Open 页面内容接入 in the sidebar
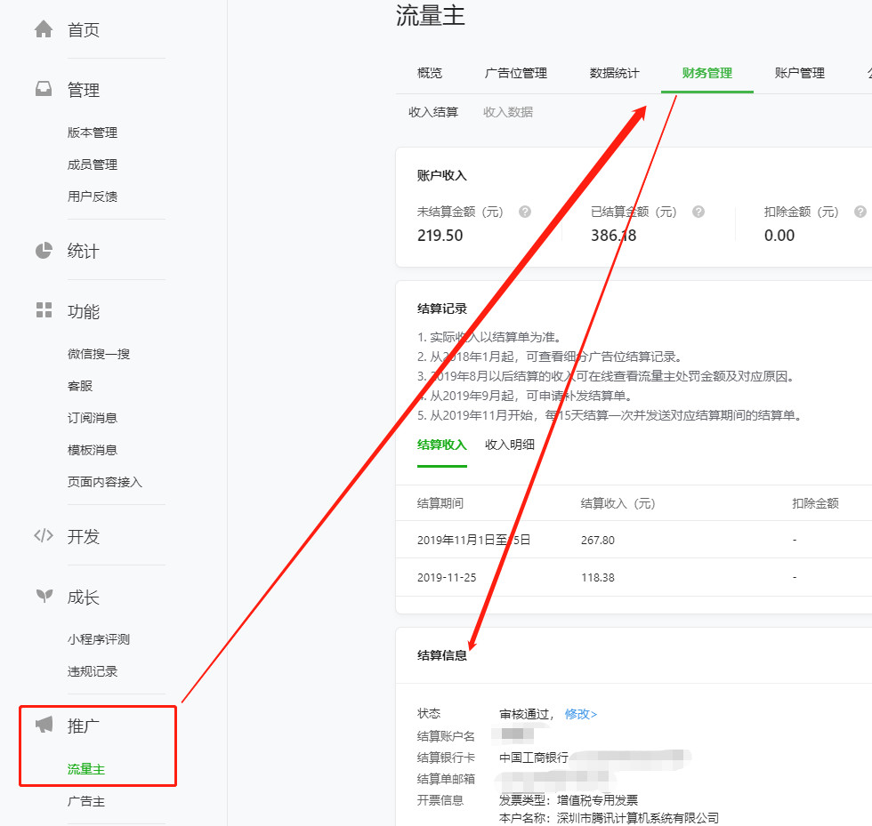Image resolution: width=872 pixels, height=826 pixels. [x=105, y=482]
